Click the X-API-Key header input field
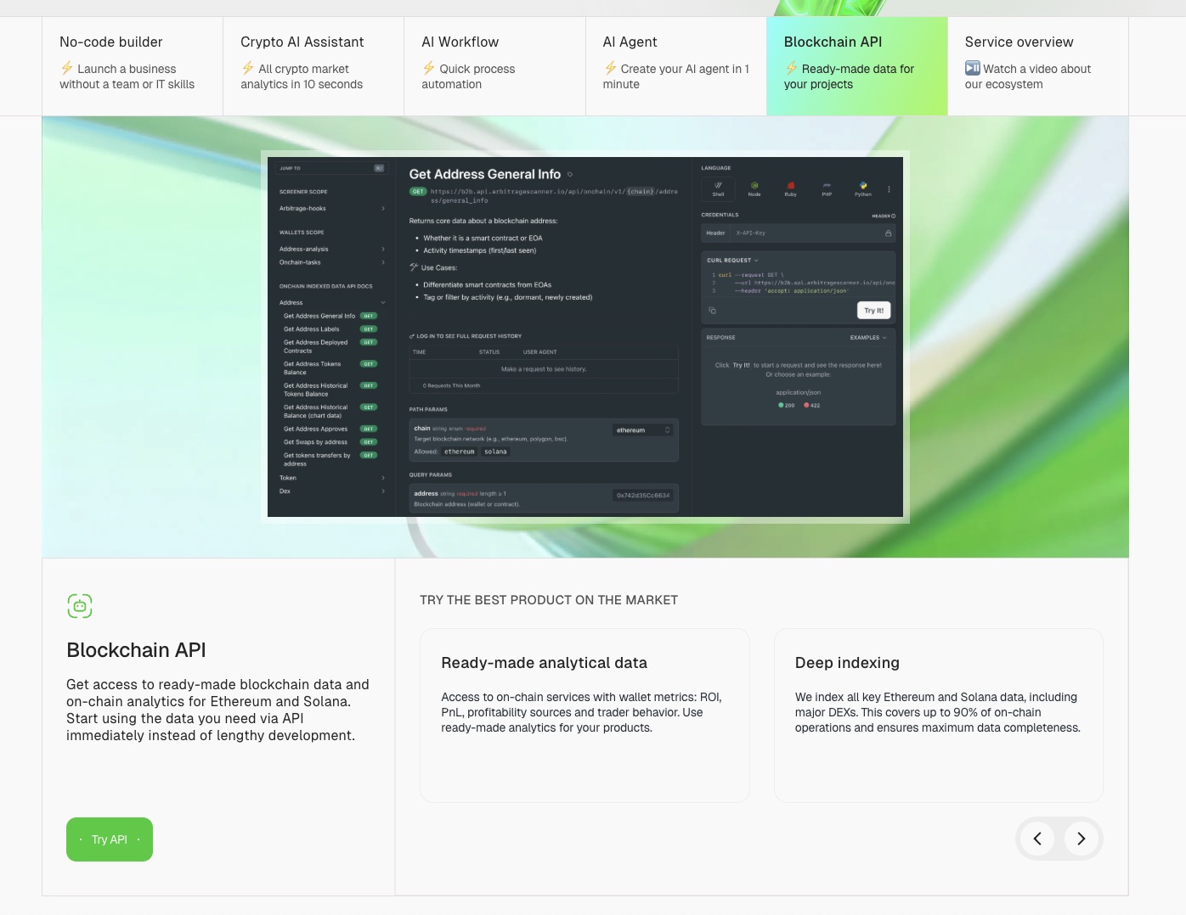1186x915 pixels. [x=807, y=233]
